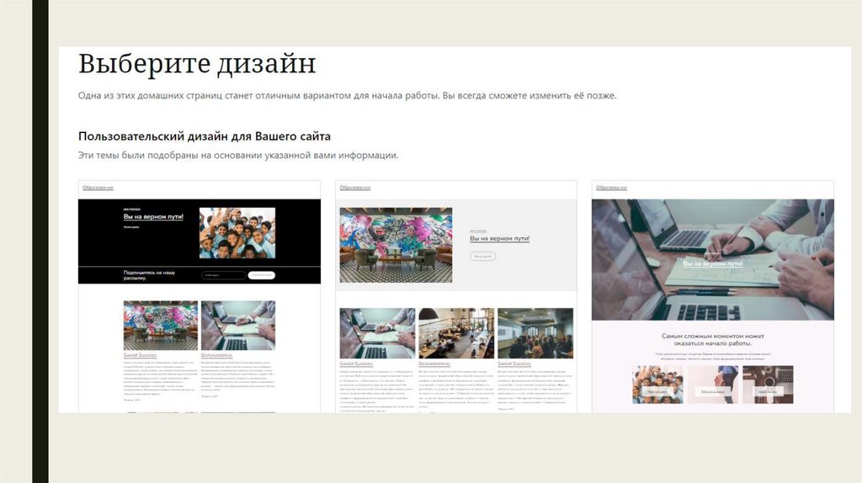The width and height of the screenshot is (862, 483).
Task: Click the email input in the newsletter bar
Action: pos(223,275)
